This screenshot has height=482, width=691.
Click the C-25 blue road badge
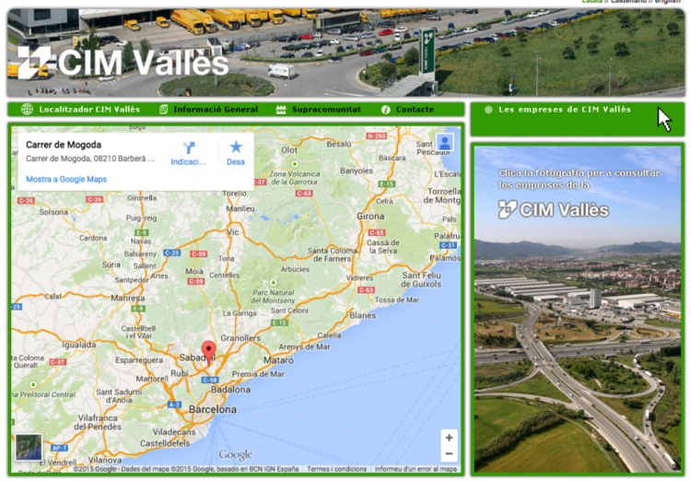[x=172, y=253]
